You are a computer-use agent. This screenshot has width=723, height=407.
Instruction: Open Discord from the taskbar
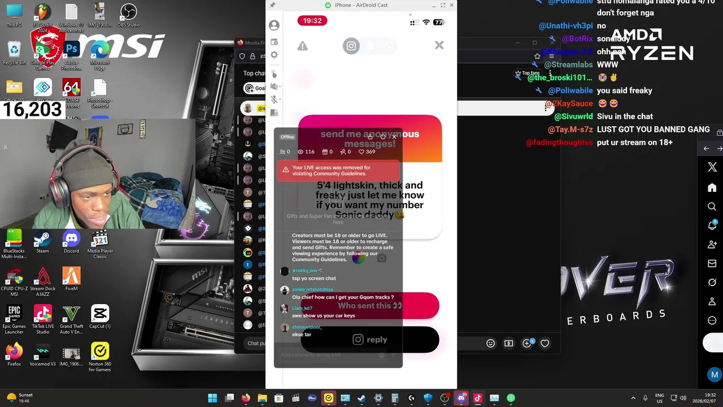tap(461, 398)
